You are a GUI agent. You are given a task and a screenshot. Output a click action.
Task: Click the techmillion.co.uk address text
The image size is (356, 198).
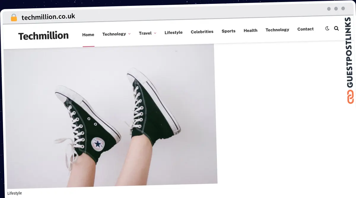48,17
